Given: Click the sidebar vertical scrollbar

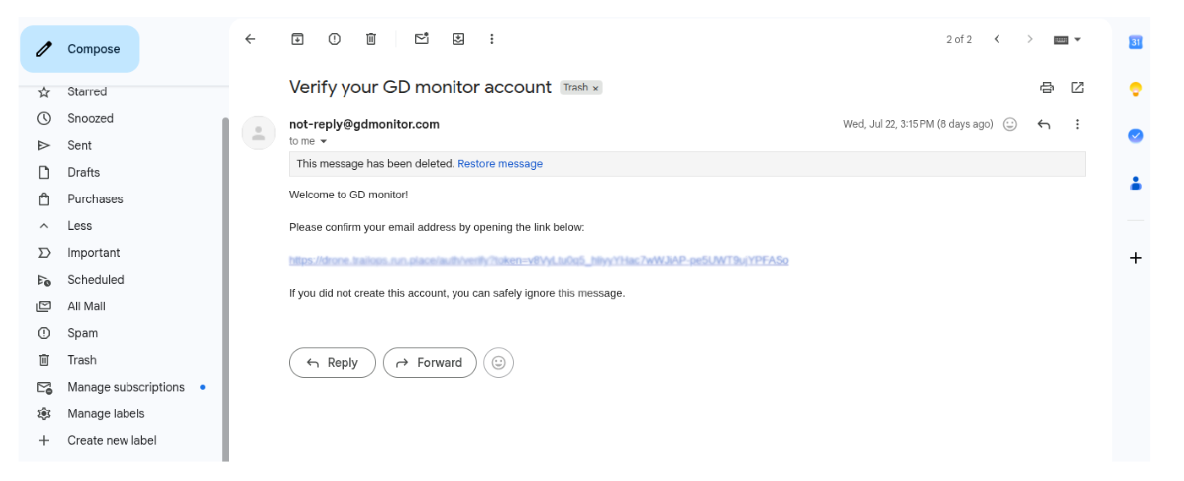Looking at the screenshot, I should [226, 287].
